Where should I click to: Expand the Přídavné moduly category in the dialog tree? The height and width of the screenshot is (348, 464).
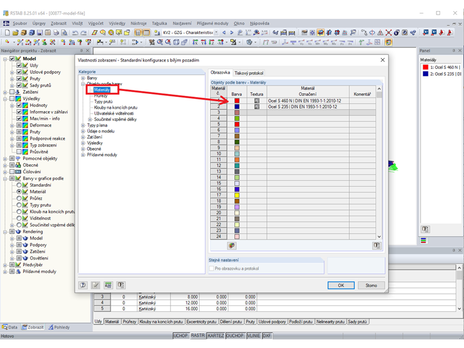pos(83,155)
